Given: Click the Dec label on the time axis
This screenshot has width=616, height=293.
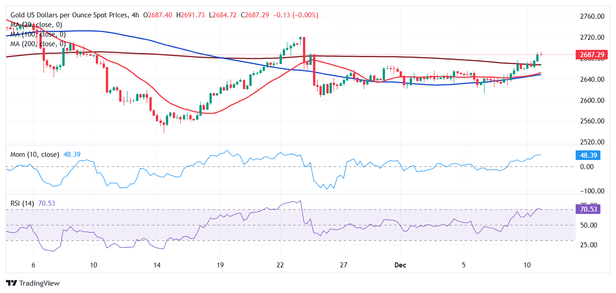Looking at the screenshot, I should [x=401, y=265].
